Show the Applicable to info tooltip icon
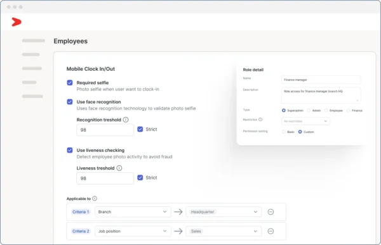 pyautogui.click(x=95, y=199)
